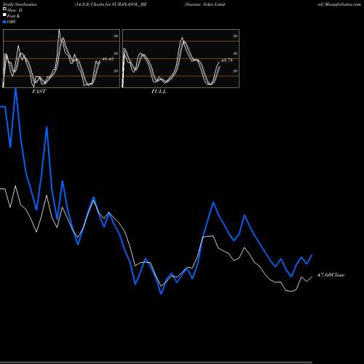Viewport: 364px width, 364px height.
Task: Click the blue OBV legend swatch
Action: click(x=4, y=22)
